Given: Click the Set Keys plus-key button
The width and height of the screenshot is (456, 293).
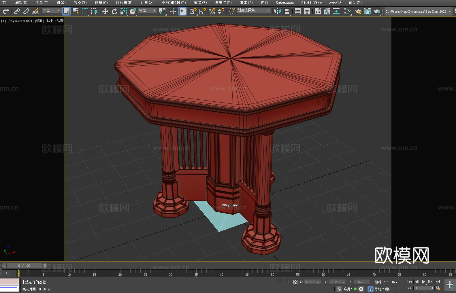Looking at the screenshot, I should [x=450, y=285].
